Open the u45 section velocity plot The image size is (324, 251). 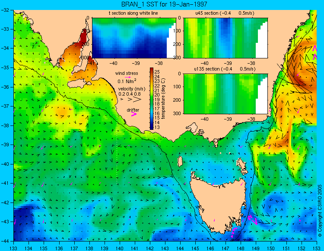[x=226, y=38]
